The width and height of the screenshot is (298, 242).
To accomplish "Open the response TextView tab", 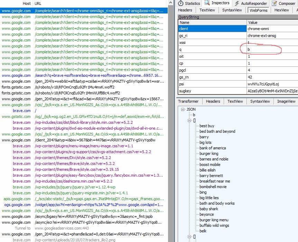I will tap(235, 101).
